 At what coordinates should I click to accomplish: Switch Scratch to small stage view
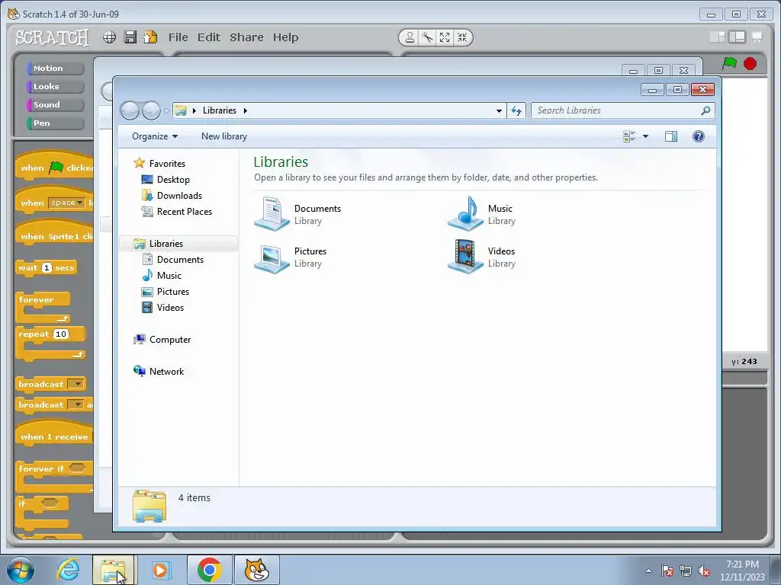pyautogui.click(x=717, y=37)
